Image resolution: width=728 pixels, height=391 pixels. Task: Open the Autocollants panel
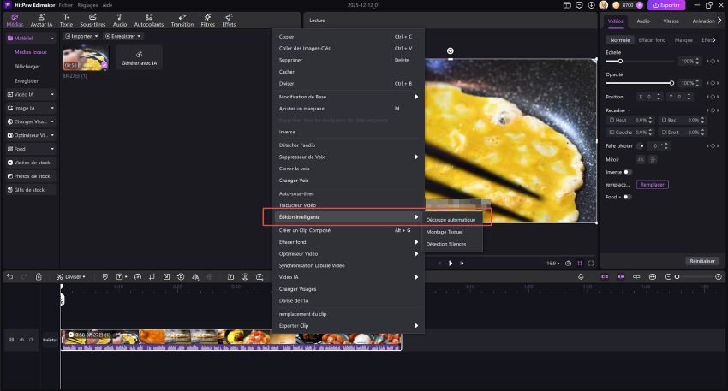(x=148, y=21)
